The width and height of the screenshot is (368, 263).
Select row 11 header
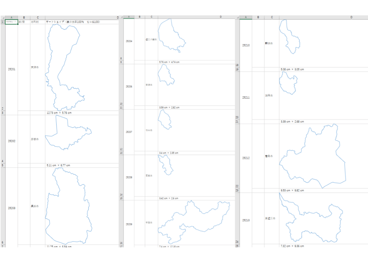click(121, 108)
